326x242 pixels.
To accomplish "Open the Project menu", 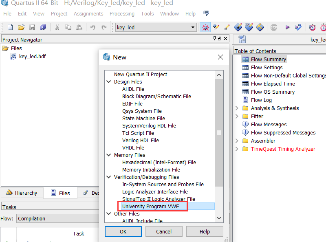I will click(59, 14).
